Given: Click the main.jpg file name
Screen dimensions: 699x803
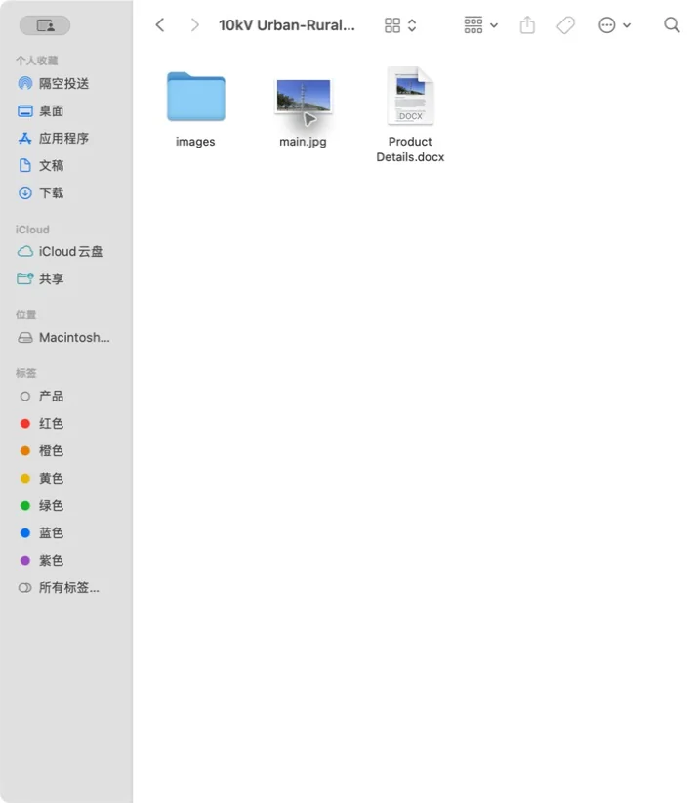Looking at the screenshot, I should (303, 142).
